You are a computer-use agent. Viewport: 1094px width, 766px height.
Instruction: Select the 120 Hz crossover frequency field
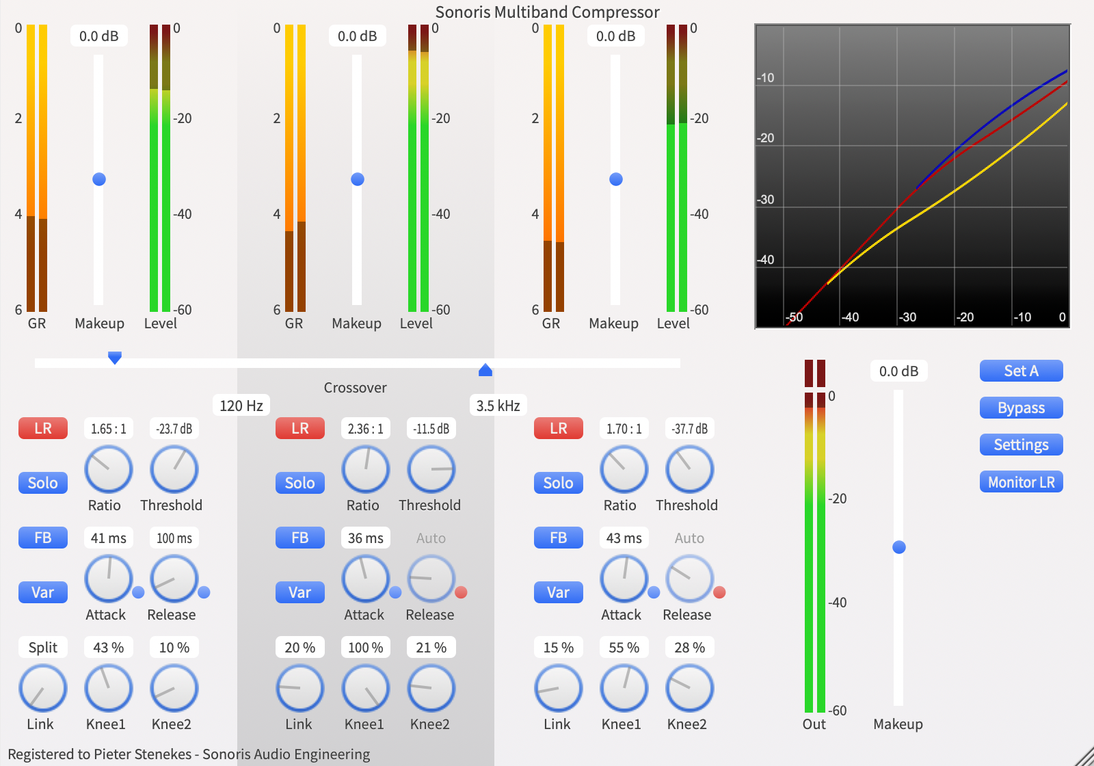[241, 405]
